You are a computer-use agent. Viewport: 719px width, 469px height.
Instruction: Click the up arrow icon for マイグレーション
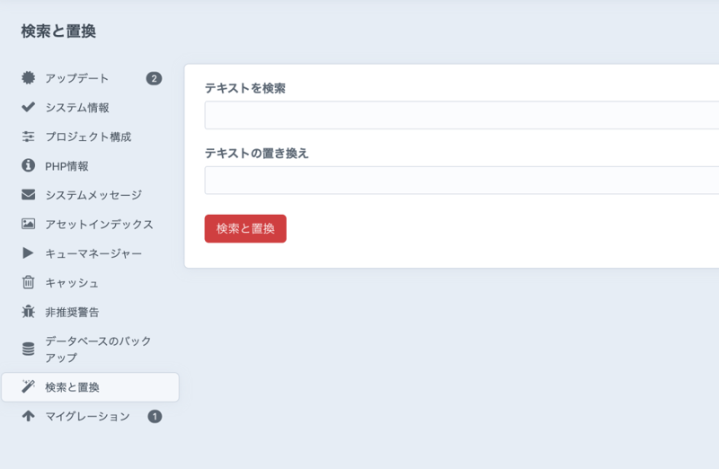[28, 416]
